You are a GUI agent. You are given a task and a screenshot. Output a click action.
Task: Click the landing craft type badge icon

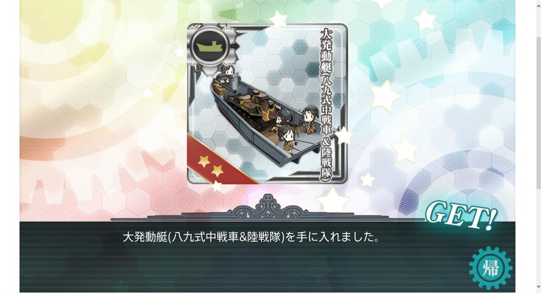tap(210, 45)
